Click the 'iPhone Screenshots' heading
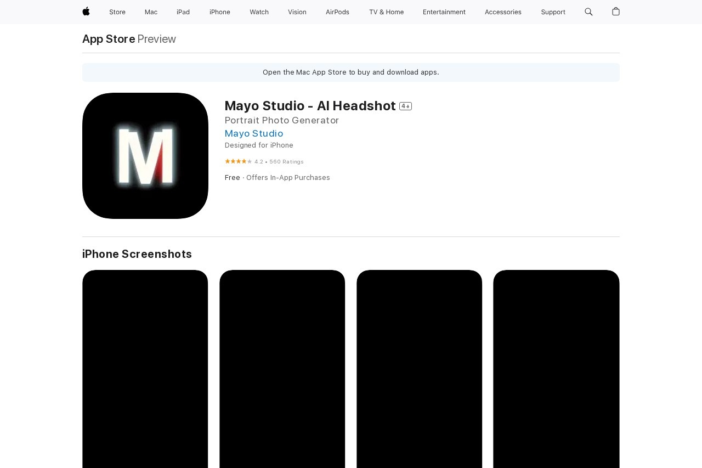The height and width of the screenshot is (468, 702). click(x=137, y=254)
